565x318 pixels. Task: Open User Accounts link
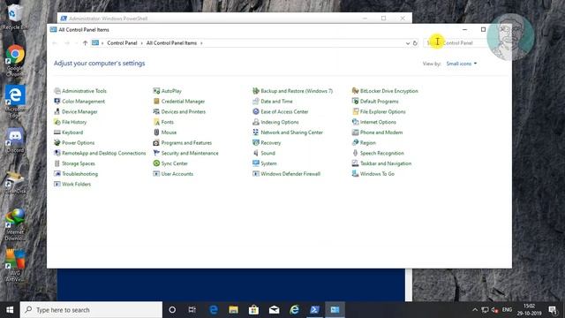177,174
